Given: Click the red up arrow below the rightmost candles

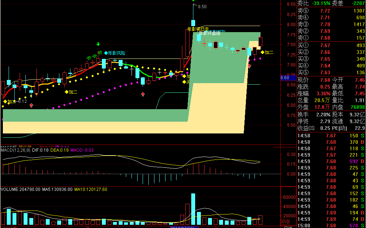Looking at the screenshot, I should coord(249,66).
